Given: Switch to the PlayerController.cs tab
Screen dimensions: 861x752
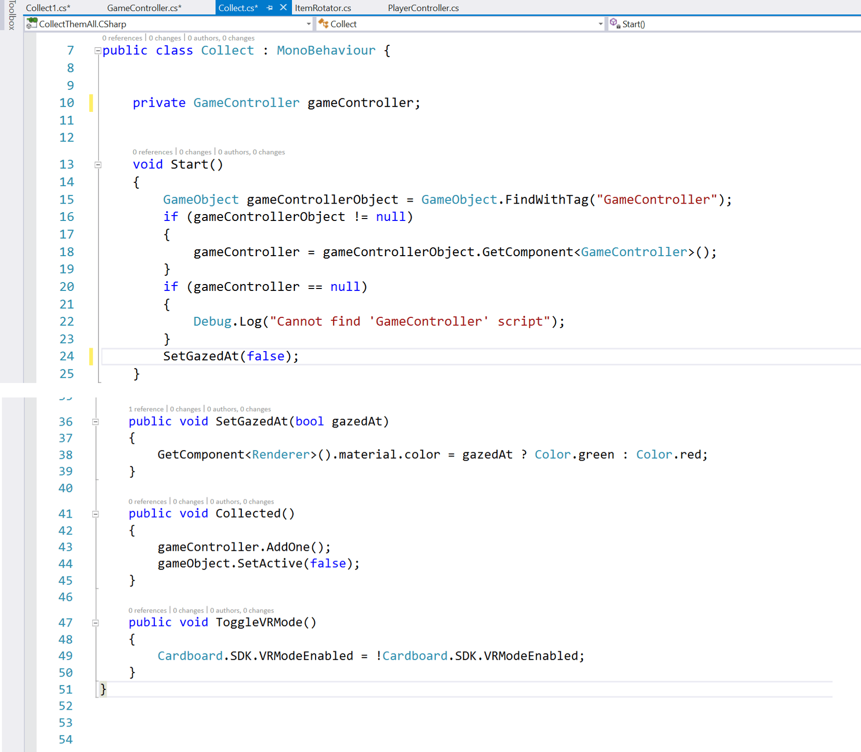Looking at the screenshot, I should pos(423,8).
